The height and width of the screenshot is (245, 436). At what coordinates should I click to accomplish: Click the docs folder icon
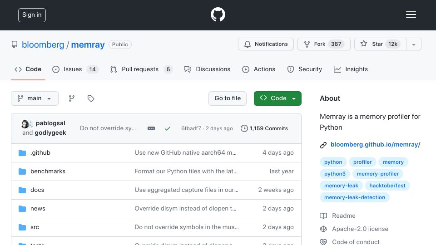22,190
